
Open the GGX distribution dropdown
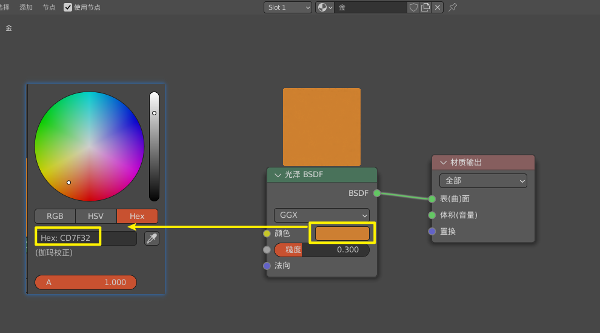click(321, 215)
